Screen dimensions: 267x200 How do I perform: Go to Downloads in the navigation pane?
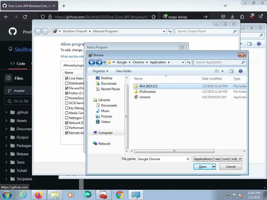click(106, 84)
